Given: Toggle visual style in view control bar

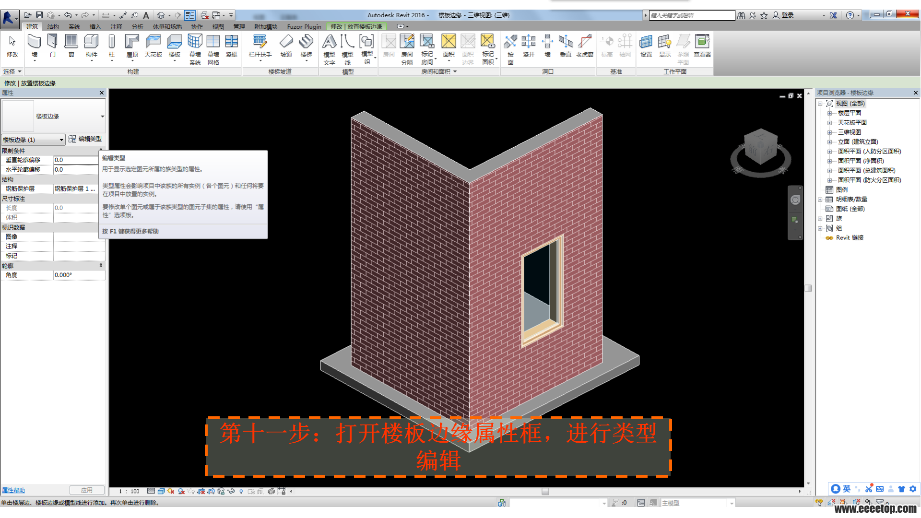Looking at the screenshot, I should (x=161, y=491).
